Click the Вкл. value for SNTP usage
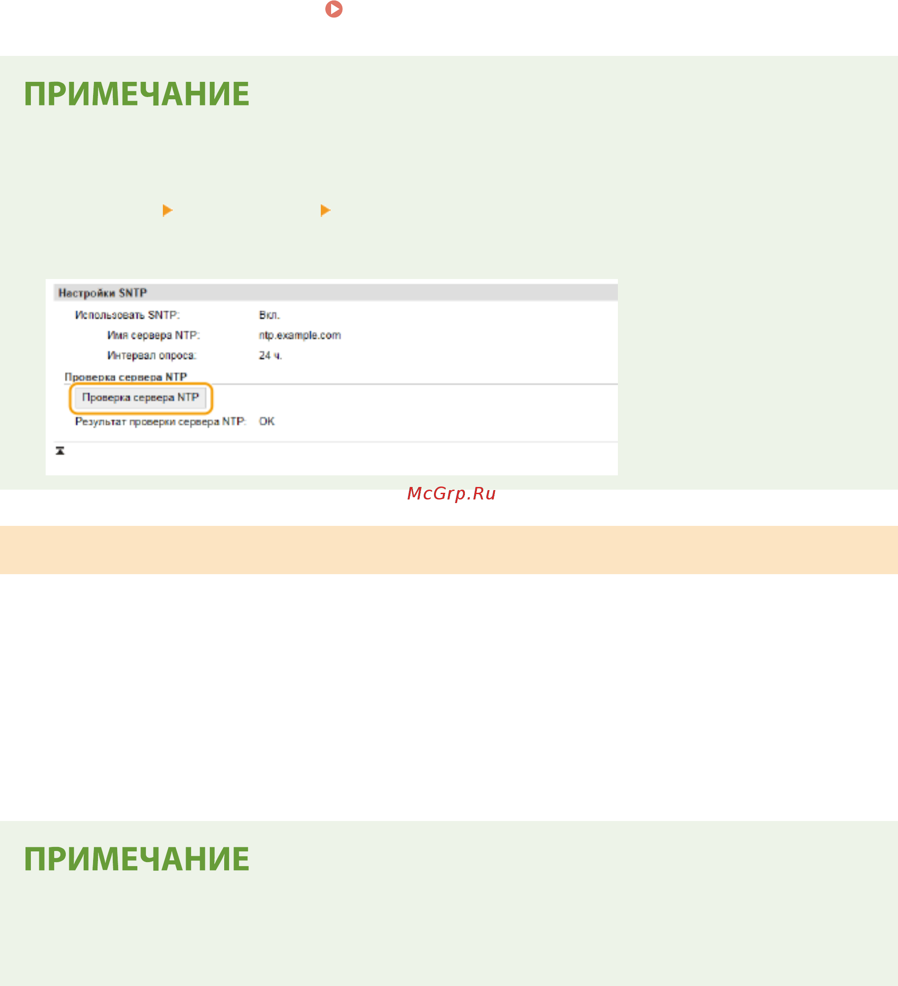 [x=269, y=315]
